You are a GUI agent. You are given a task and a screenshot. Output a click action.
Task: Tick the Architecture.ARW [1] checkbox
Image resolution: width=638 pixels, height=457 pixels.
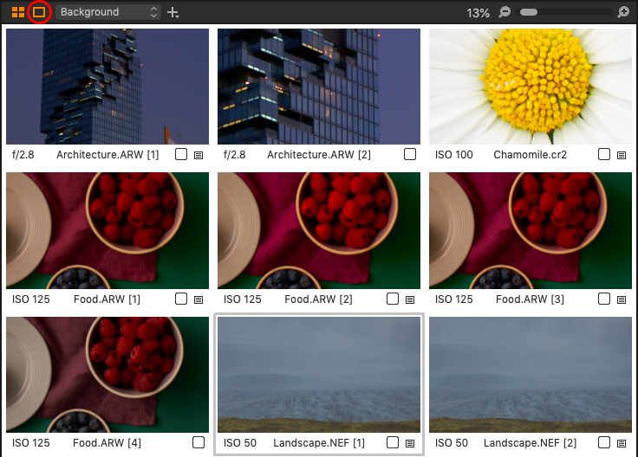181,154
